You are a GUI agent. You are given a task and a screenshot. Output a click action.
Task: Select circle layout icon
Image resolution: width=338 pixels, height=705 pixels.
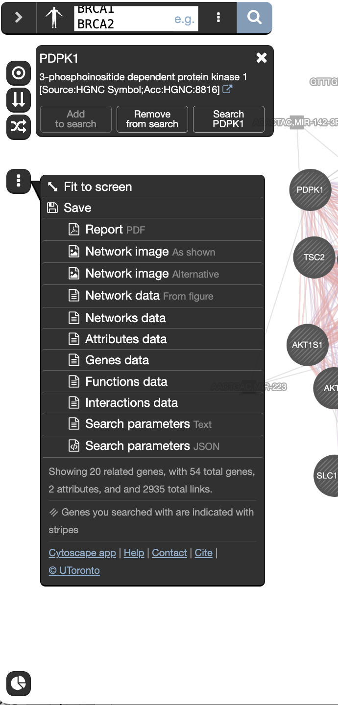19,73
